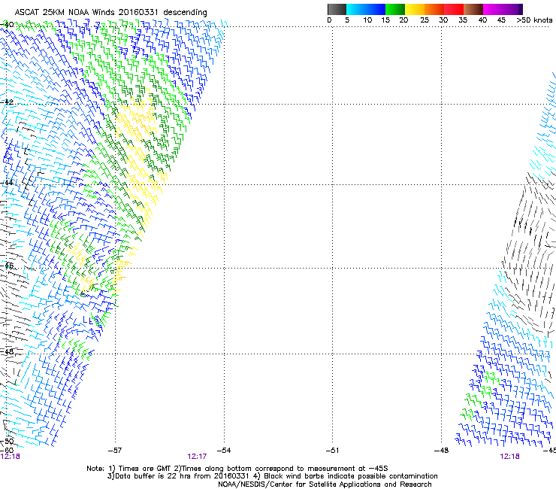Click the '-54' longitude label
The height and width of the screenshot is (489, 556).
(x=224, y=451)
